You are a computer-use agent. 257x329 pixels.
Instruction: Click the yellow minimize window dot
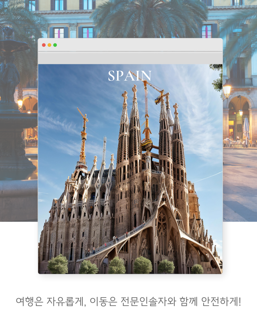point(50,45)
